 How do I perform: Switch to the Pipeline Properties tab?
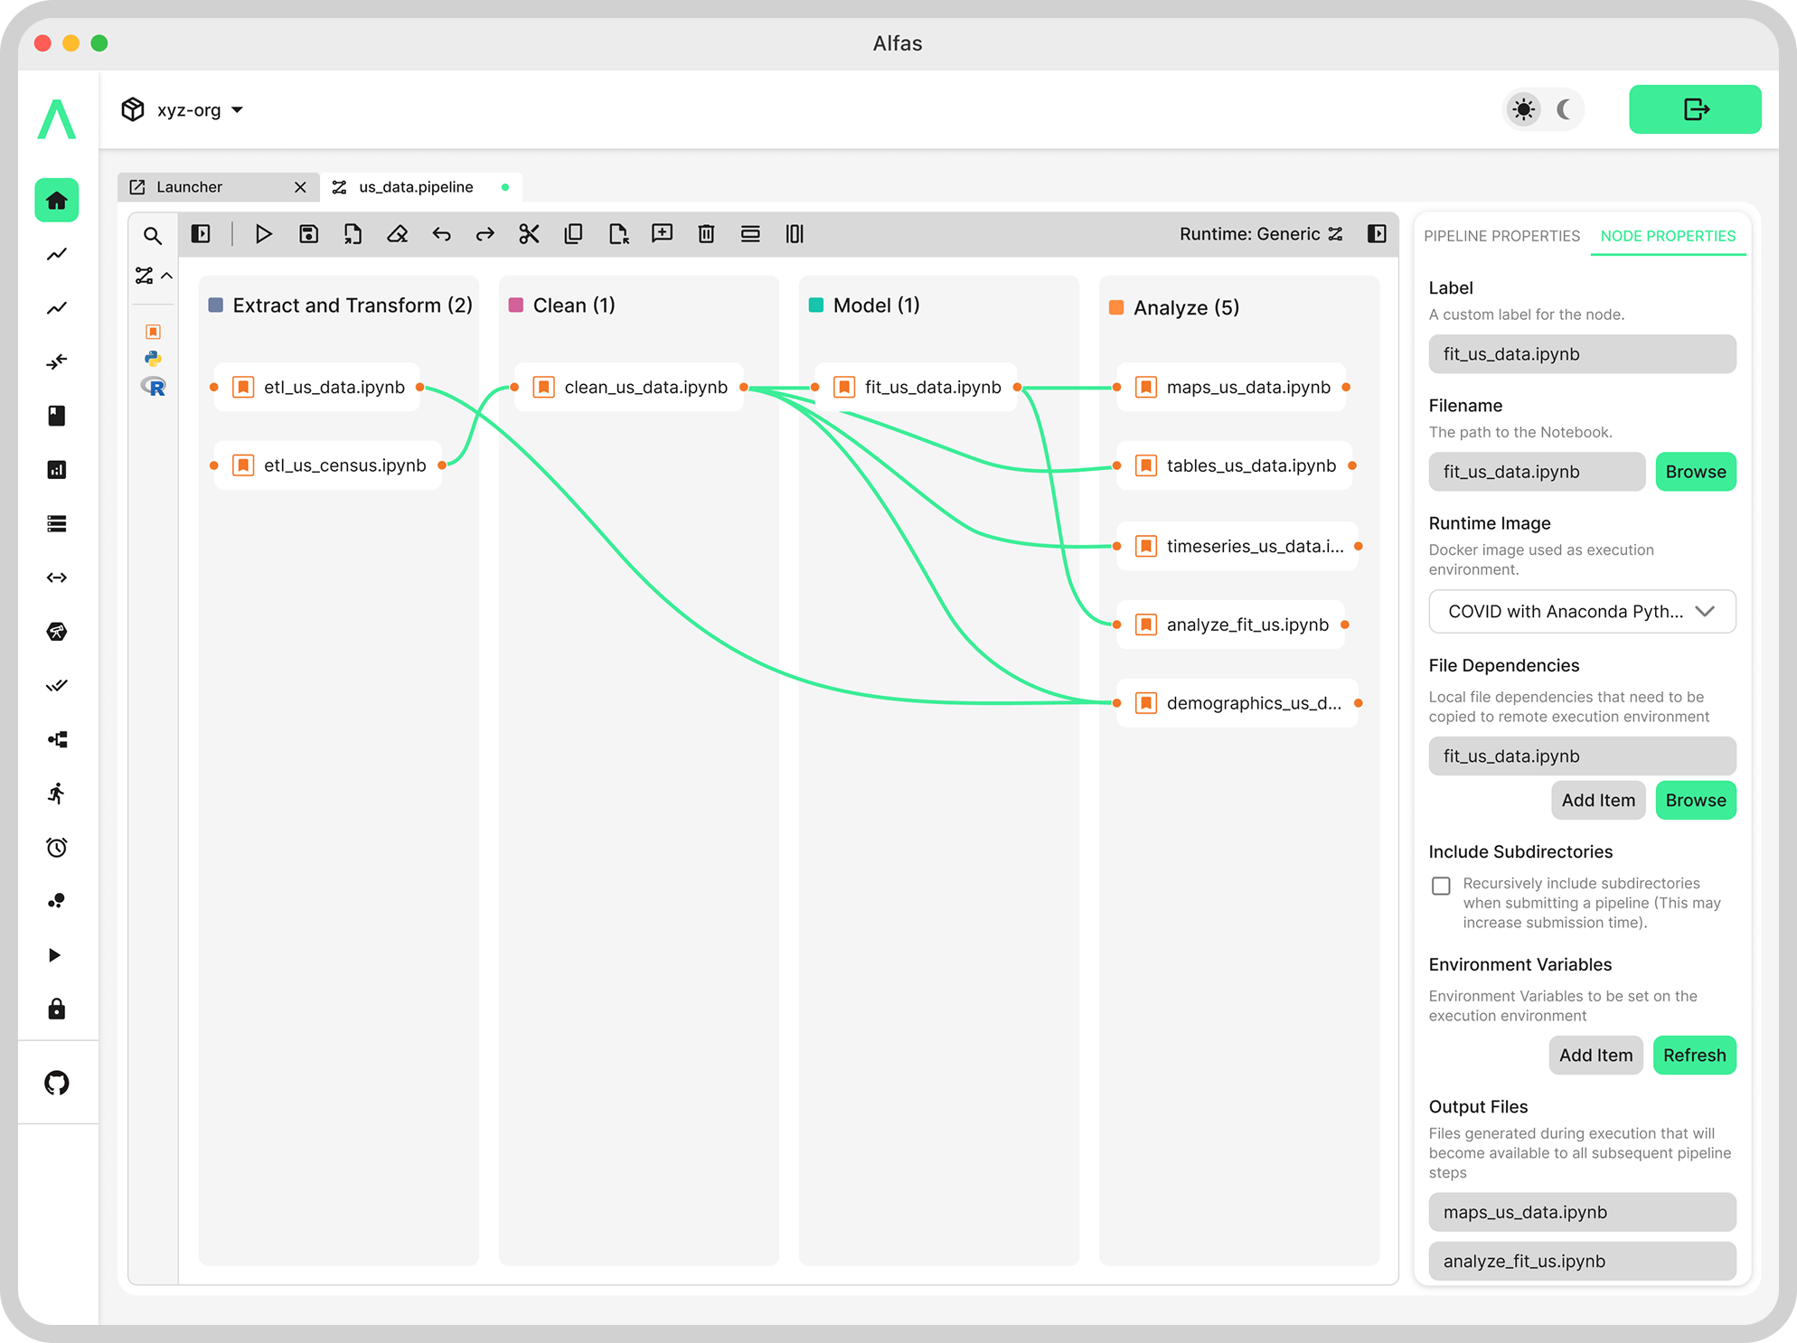(1501, 236)
